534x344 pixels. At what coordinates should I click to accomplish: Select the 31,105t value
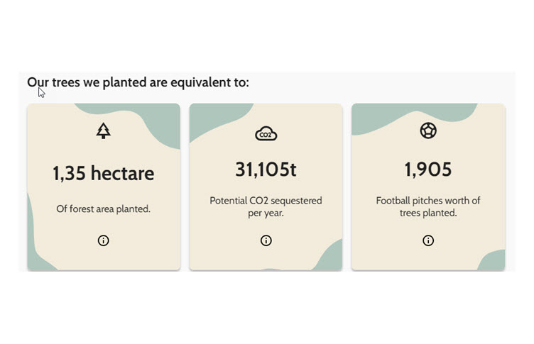266,169
